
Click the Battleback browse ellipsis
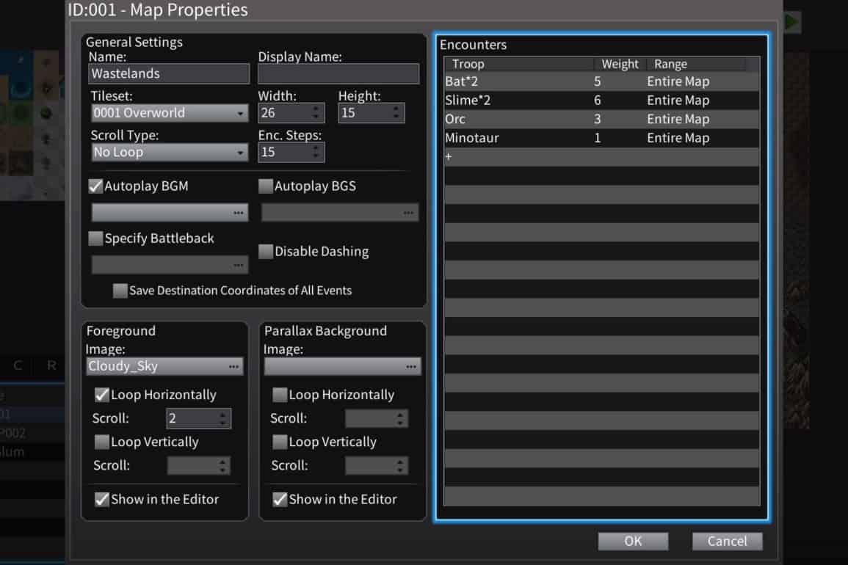[x=238, y=264]
